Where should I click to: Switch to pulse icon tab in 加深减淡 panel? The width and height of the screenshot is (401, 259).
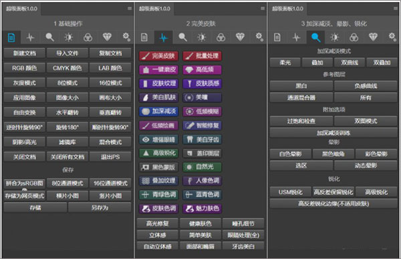tap(296, 37)
